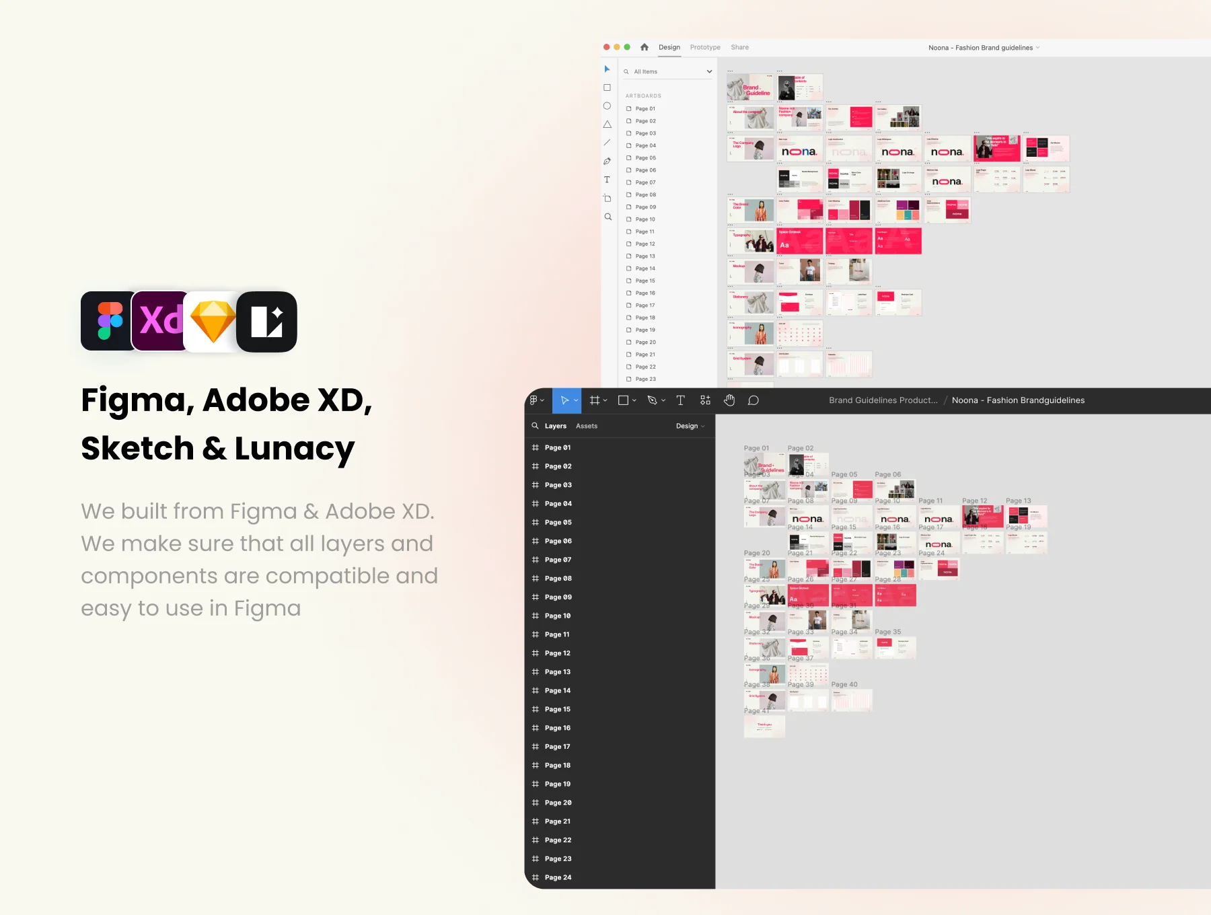Viewport: 1211px width, 915px height.
Task: Click the Home icon in Adobe XD
Action: point(645,47)
